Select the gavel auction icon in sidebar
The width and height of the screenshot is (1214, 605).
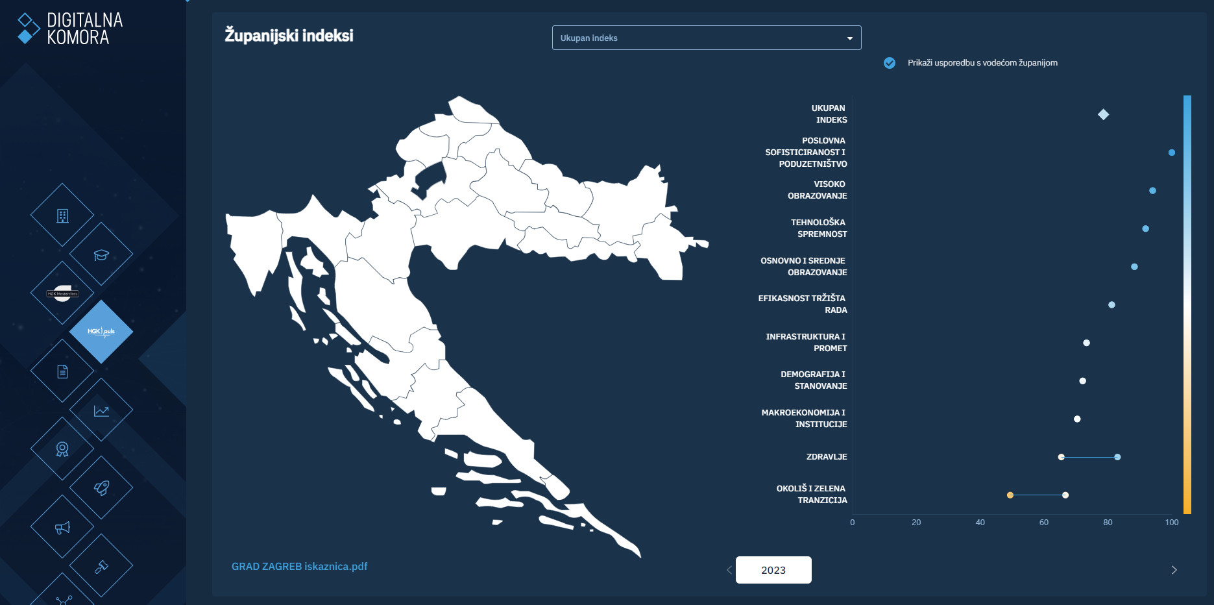tap(103, 565)
